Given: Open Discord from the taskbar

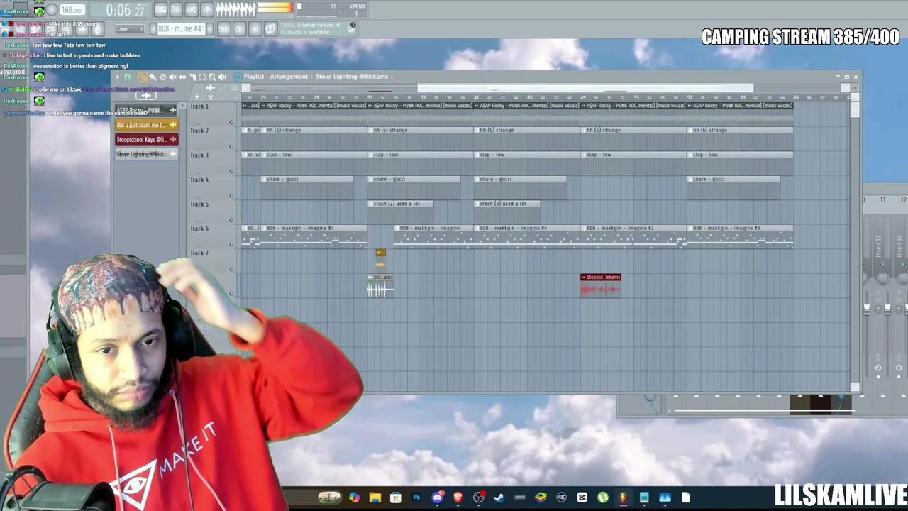Looking at the screenshot, I should (437, 498).
